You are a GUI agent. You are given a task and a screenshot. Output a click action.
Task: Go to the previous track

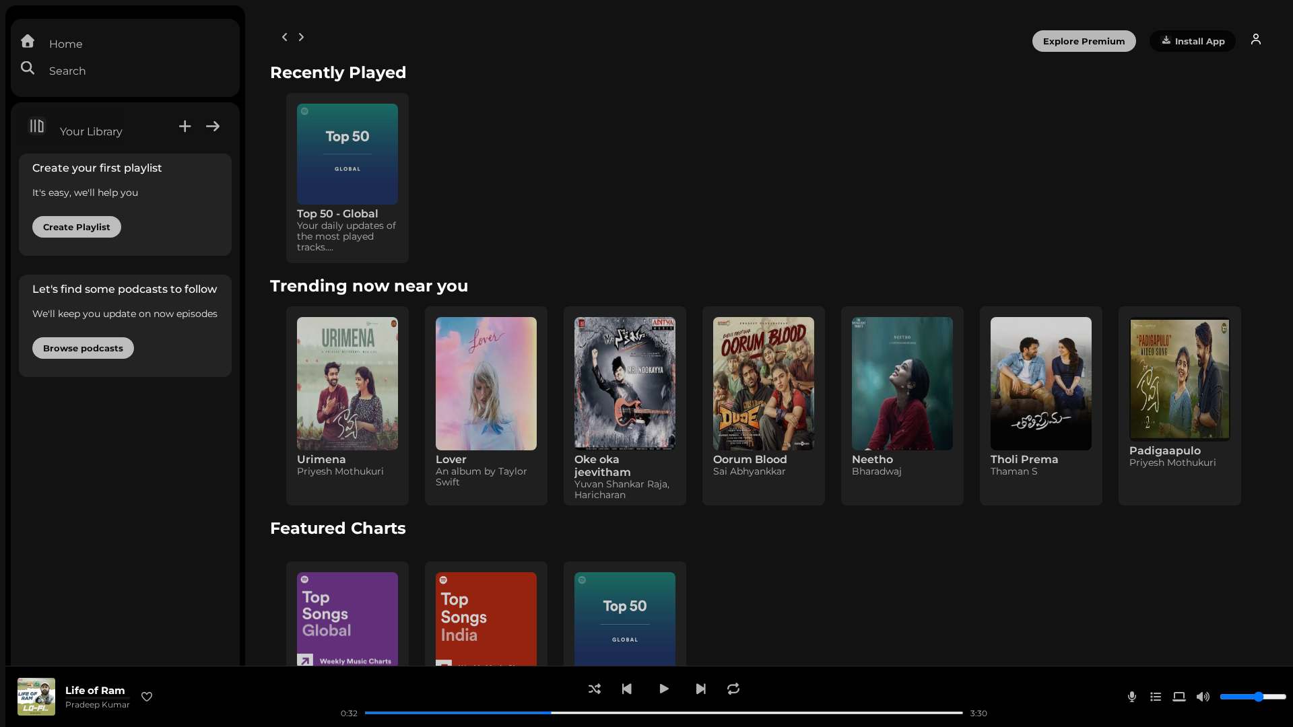pyautogui.click(x=627, y=689)
